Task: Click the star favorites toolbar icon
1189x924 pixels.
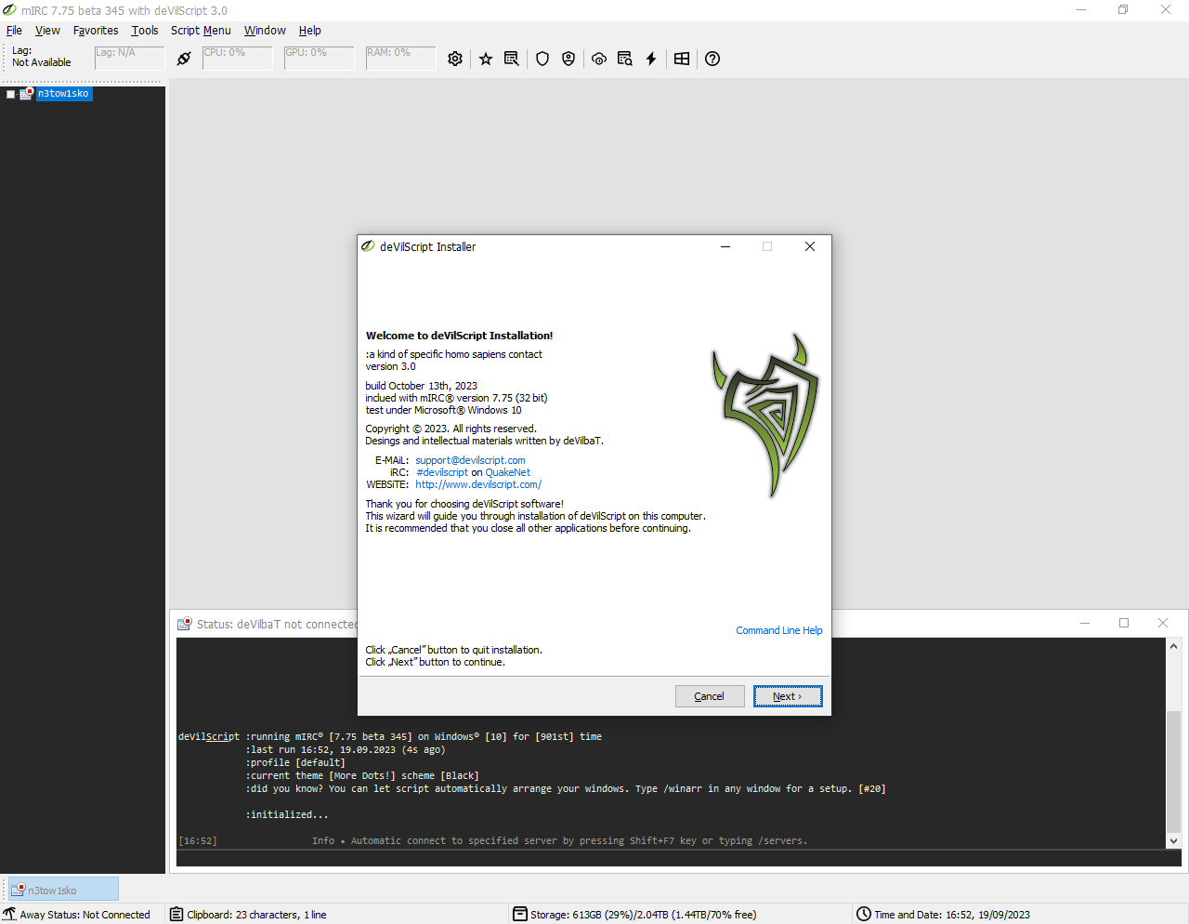Action: (x=486, y=59)
